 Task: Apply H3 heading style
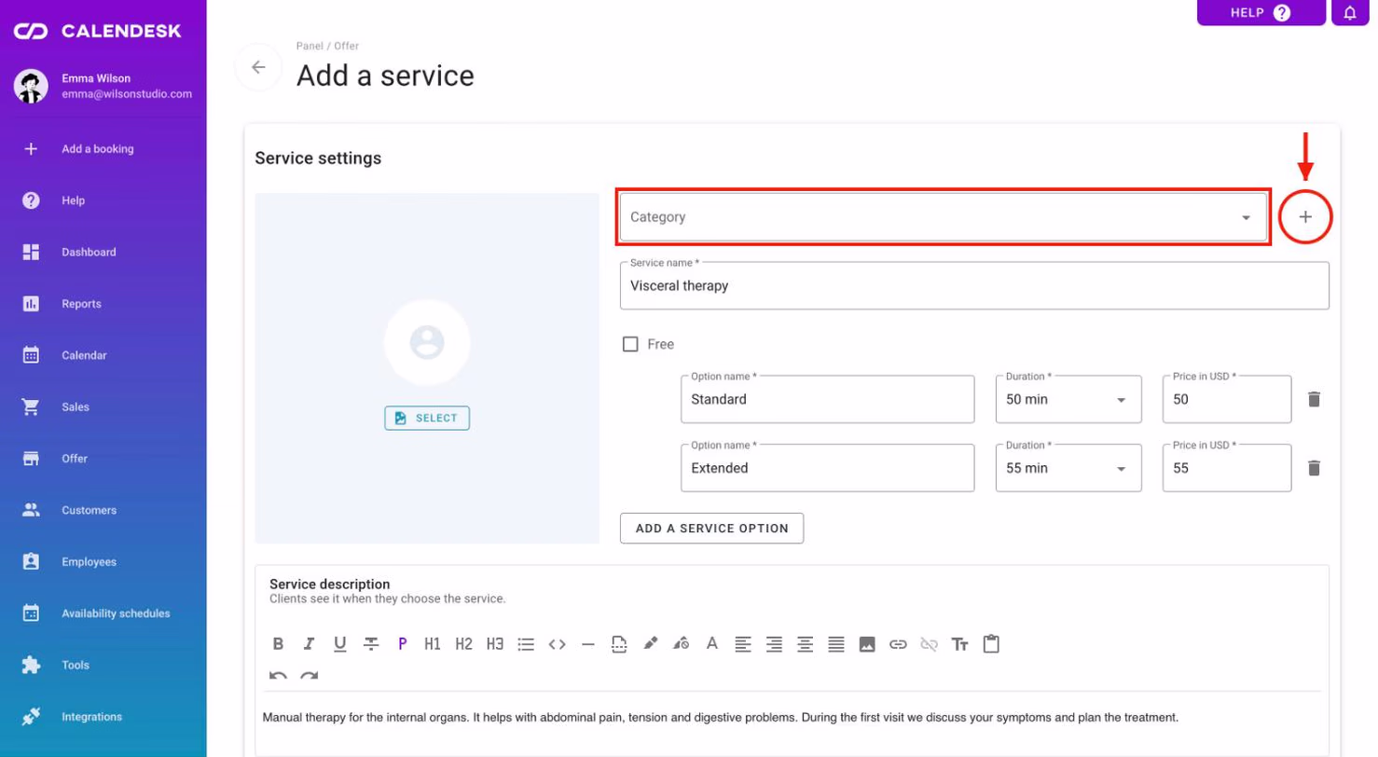tap(495, 643)
